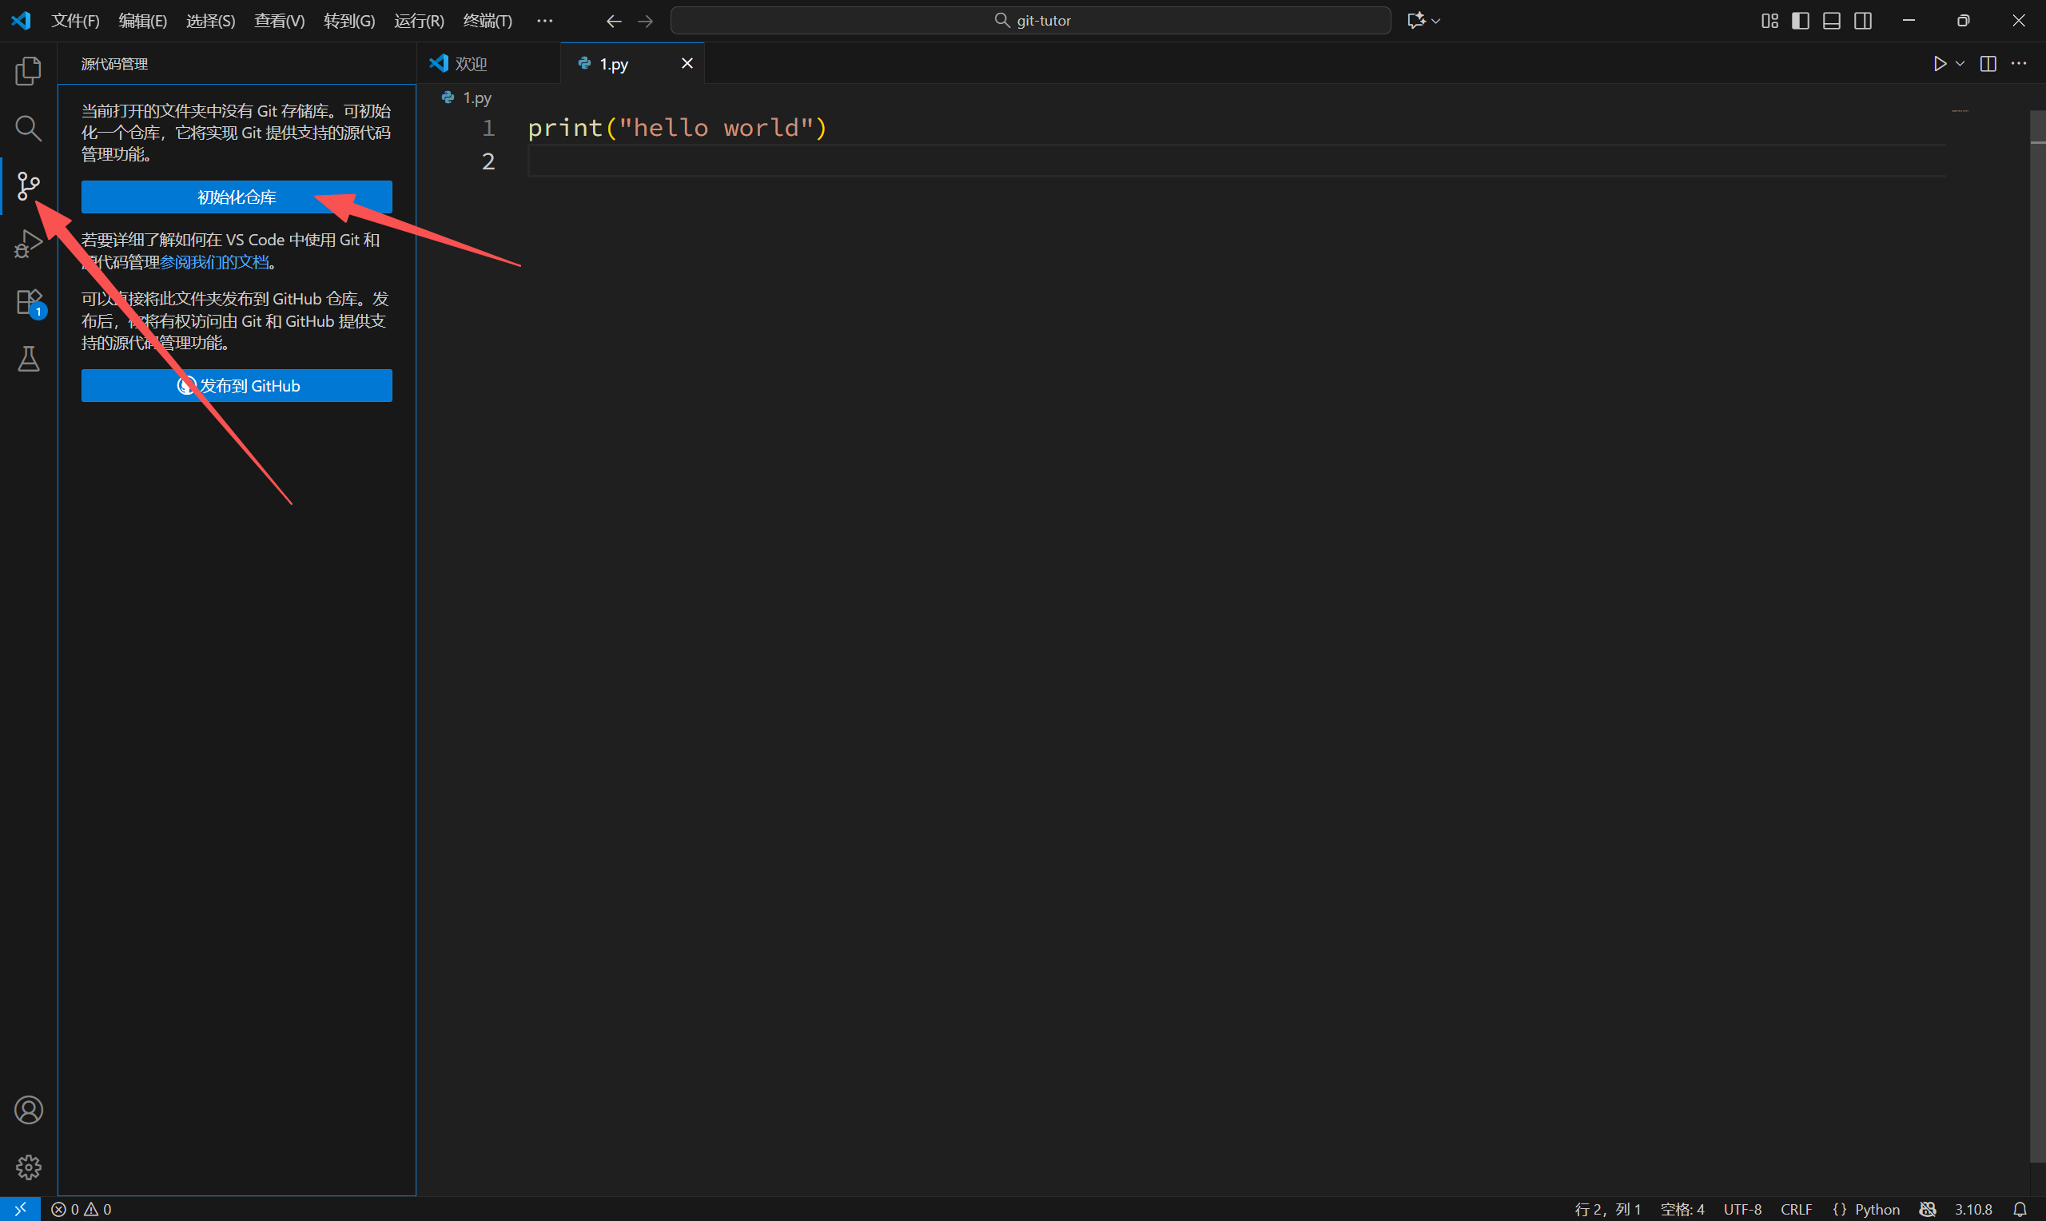The width and height of the screenshot is (2046, 1221).
Task: Click the 初始化仓库 button
Action: (236, 197)
